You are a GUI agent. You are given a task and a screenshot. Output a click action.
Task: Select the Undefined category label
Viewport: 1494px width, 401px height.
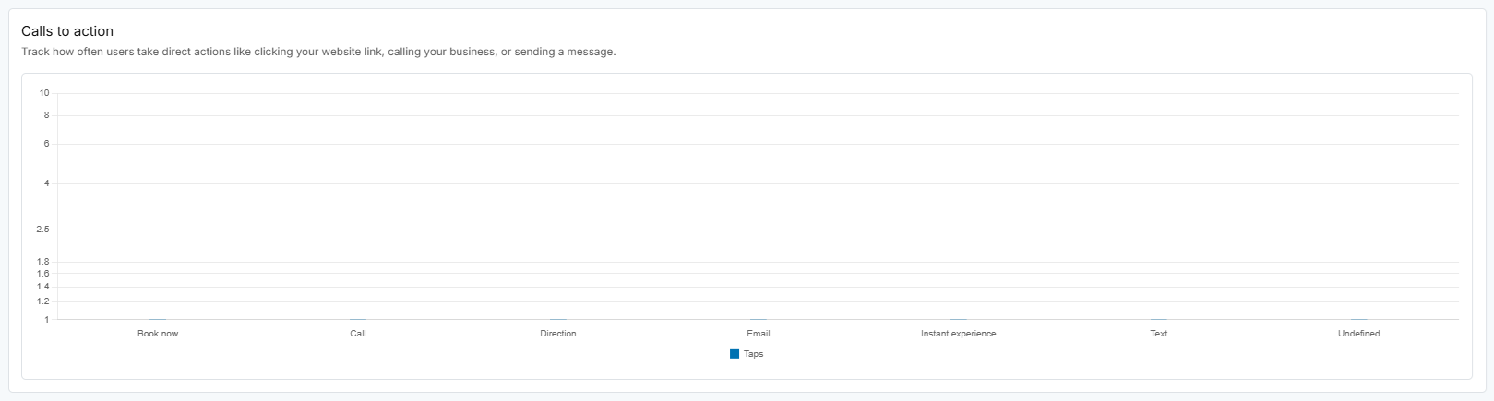(1359, 334)
